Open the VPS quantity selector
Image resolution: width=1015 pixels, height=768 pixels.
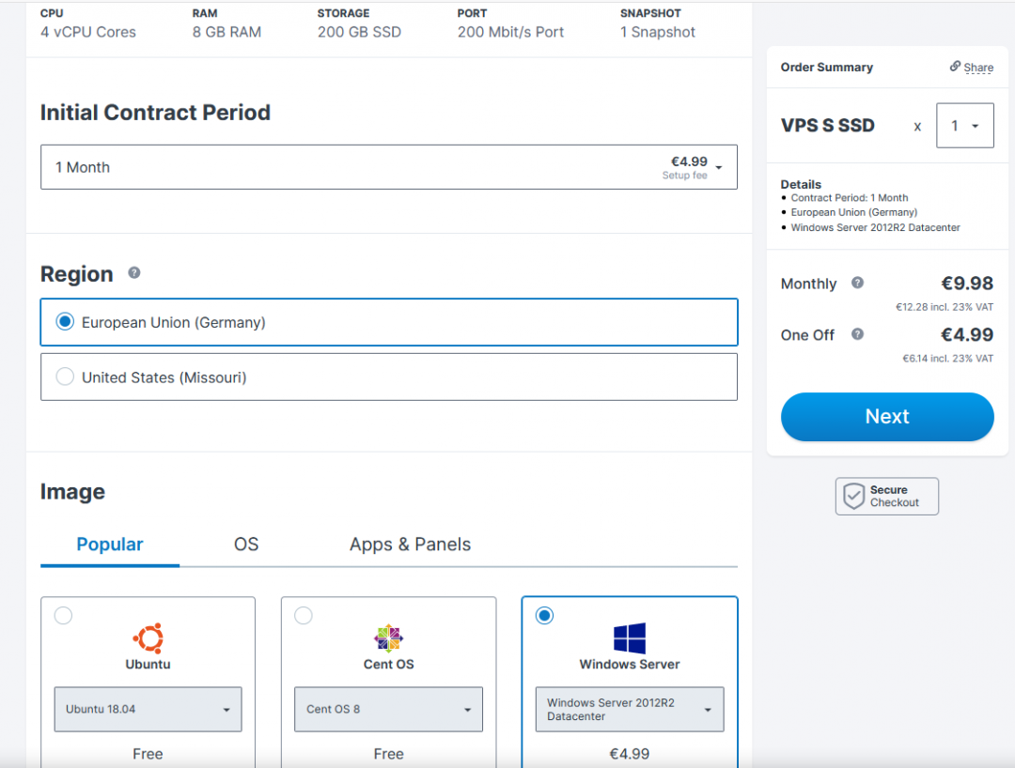[964, 126]
